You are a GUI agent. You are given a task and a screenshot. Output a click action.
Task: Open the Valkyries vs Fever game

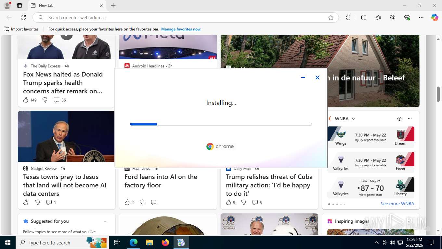(371, 162)
